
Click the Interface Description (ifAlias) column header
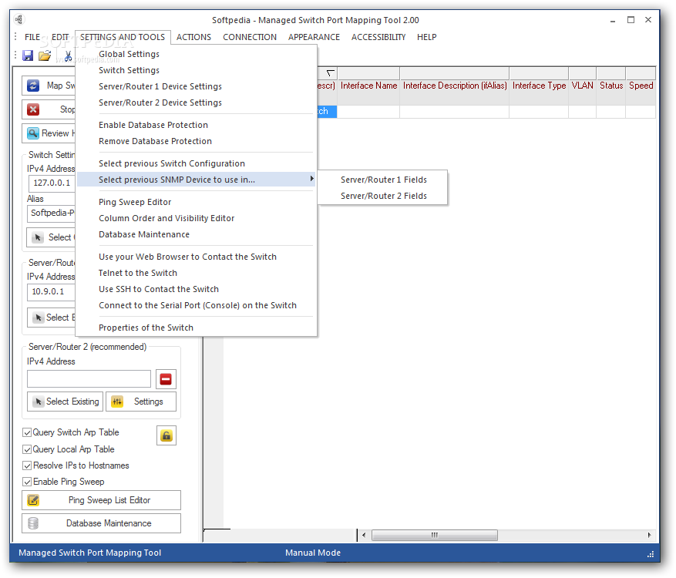(455, 86)
